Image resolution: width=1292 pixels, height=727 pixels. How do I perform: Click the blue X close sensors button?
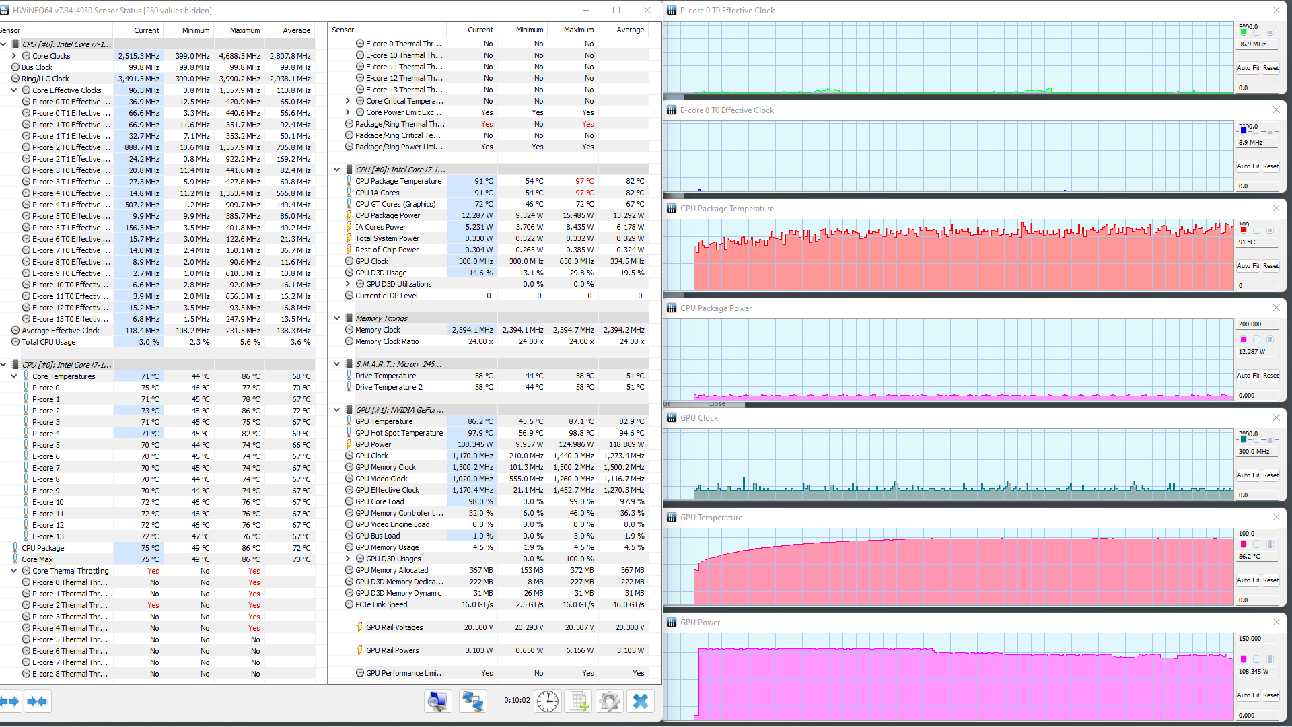pyautogui.click(x=641, y=701)
